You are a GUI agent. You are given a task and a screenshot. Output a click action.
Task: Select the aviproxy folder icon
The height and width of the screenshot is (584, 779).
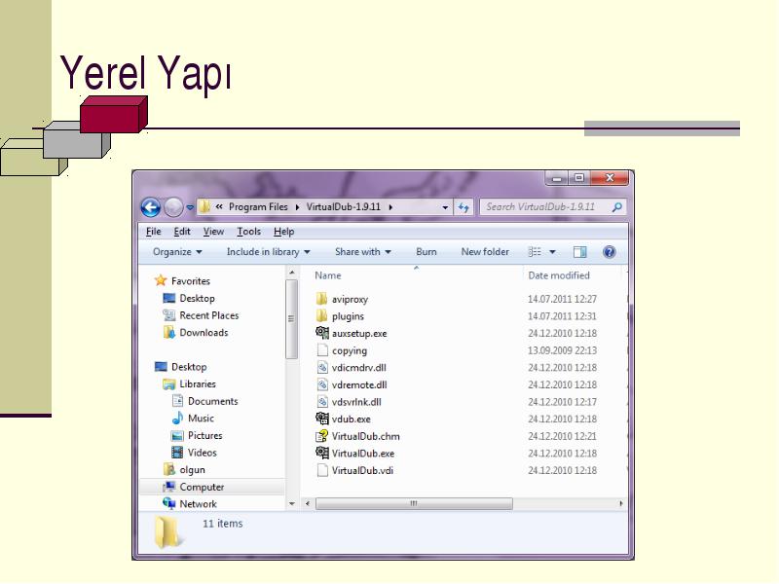322,299
